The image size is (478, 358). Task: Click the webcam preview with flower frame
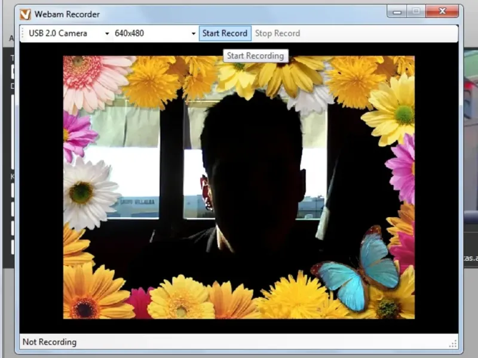238,187
